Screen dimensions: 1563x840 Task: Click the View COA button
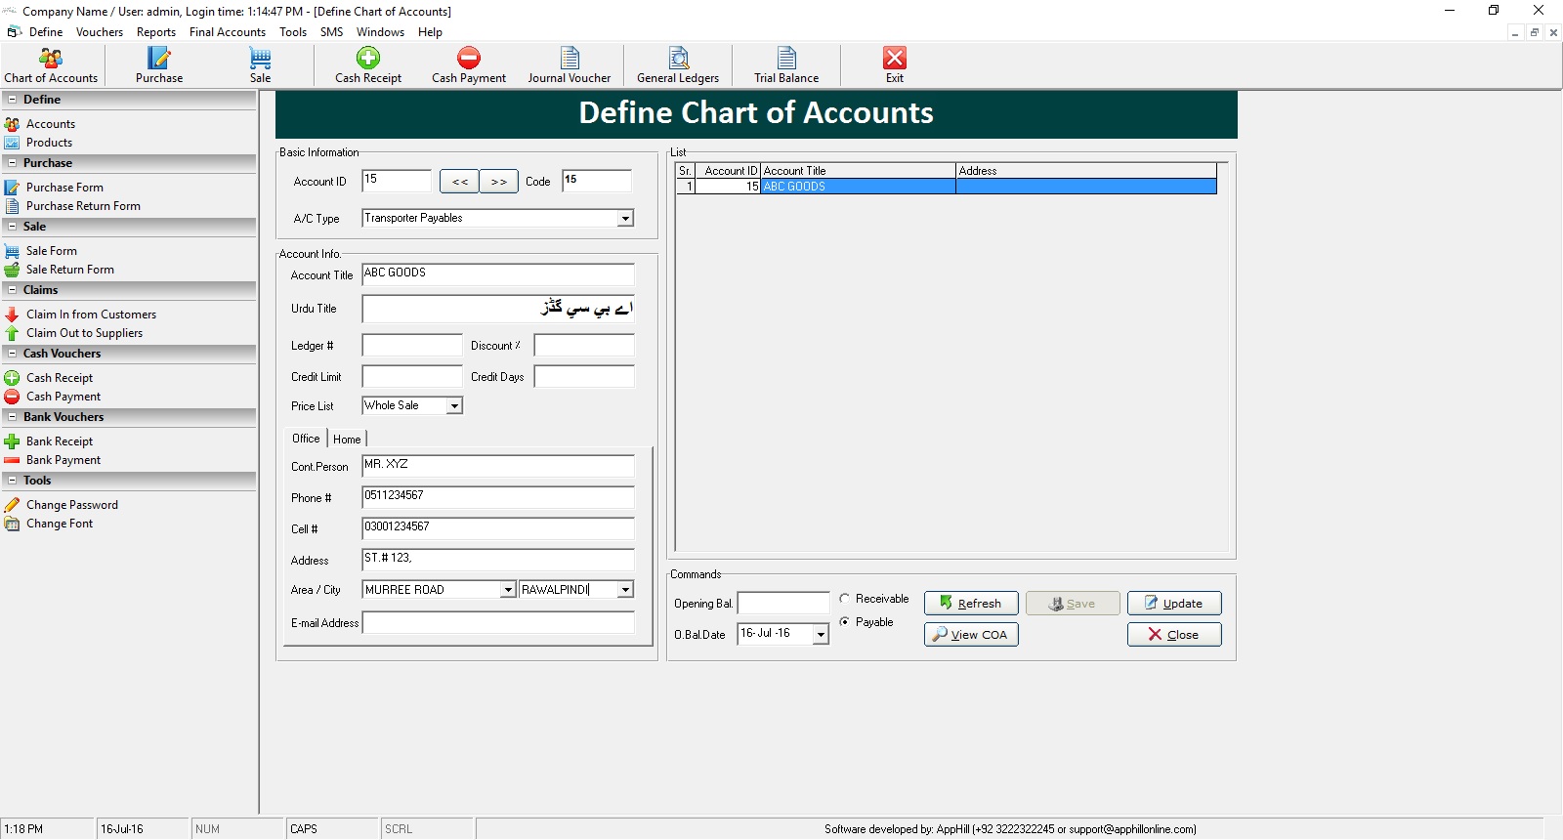970,635
